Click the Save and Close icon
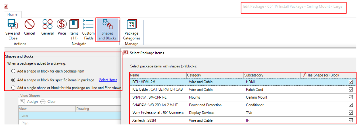The image size is (363, 128). (x=13, y=25)
